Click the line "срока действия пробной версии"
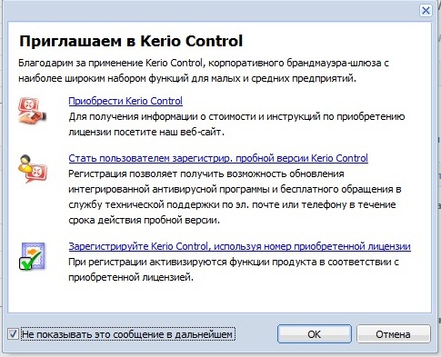 click(x=144, y=220)
